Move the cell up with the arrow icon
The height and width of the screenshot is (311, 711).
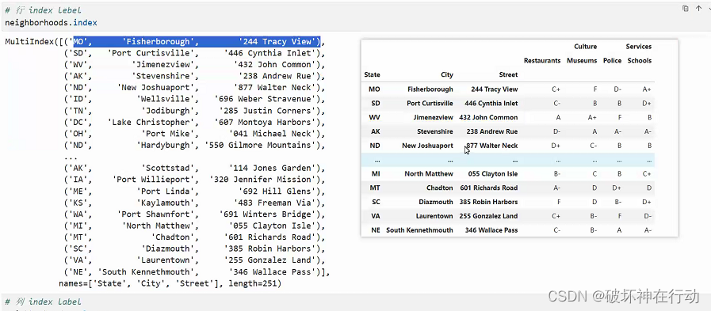[x=698, y=9]
